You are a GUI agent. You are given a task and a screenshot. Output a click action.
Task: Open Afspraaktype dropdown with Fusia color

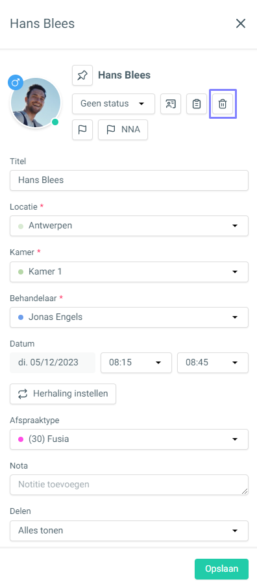pyautogui.click(x=129, y=439)
